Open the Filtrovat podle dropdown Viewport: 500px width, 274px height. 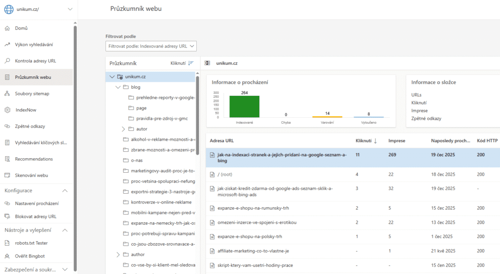[x=151, y=46]
